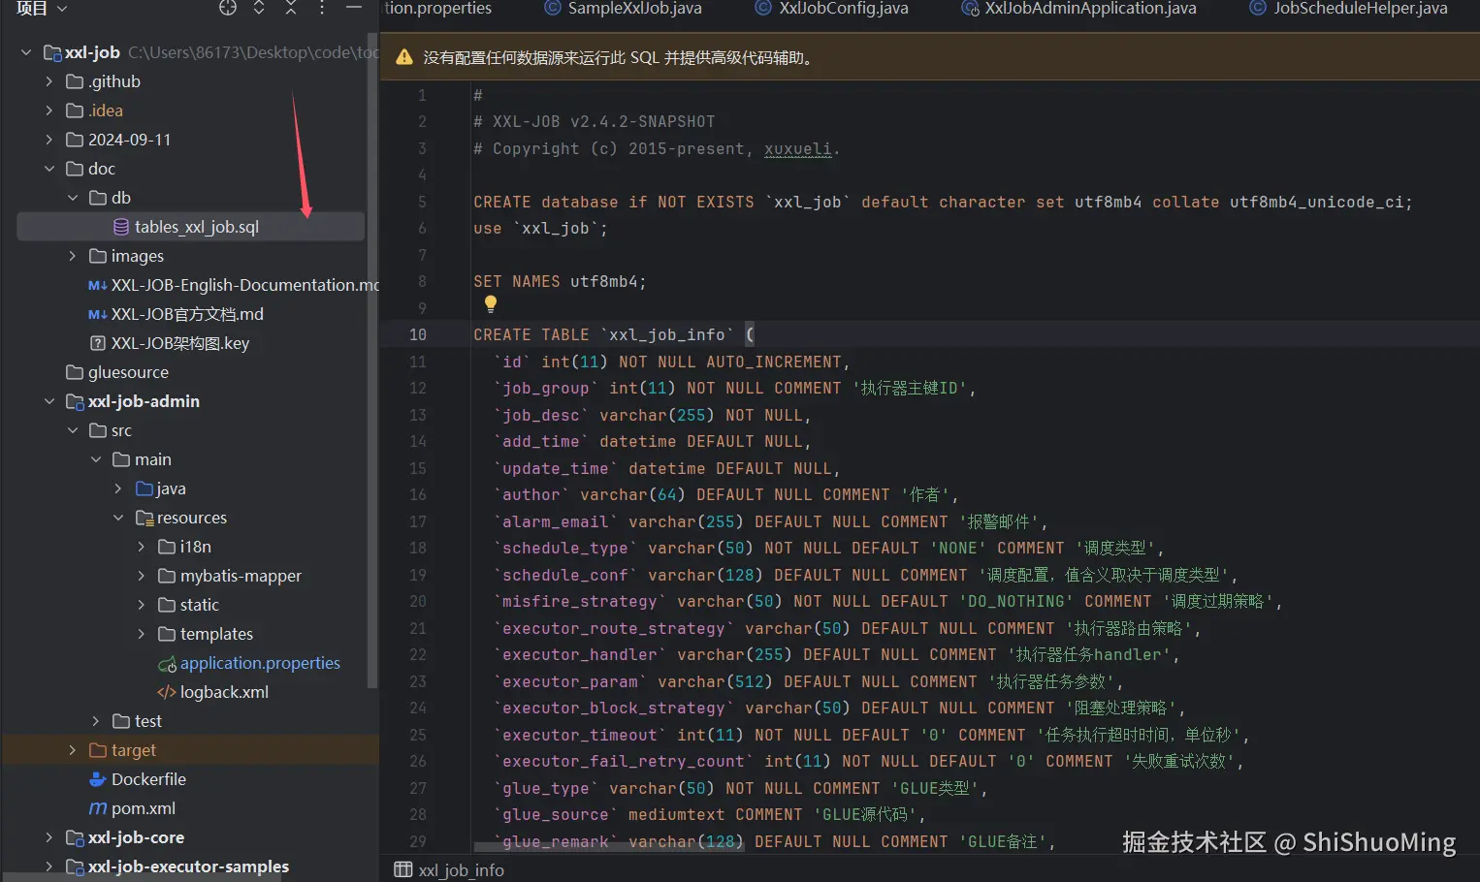Click the table icon in the breadcrumb bar
1480x882 pixels.
[x=403, y=869]
